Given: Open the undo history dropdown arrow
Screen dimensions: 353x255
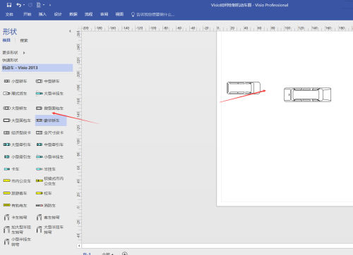Looking at the screenshot, I should click(24, 5).
